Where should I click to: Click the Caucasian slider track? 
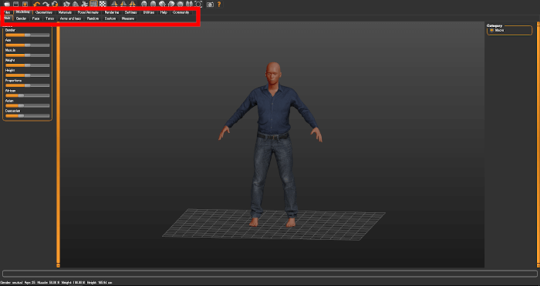(28, 116)
